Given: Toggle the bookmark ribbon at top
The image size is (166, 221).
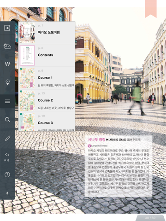Looking at the screenshot, I should point(151,9).
